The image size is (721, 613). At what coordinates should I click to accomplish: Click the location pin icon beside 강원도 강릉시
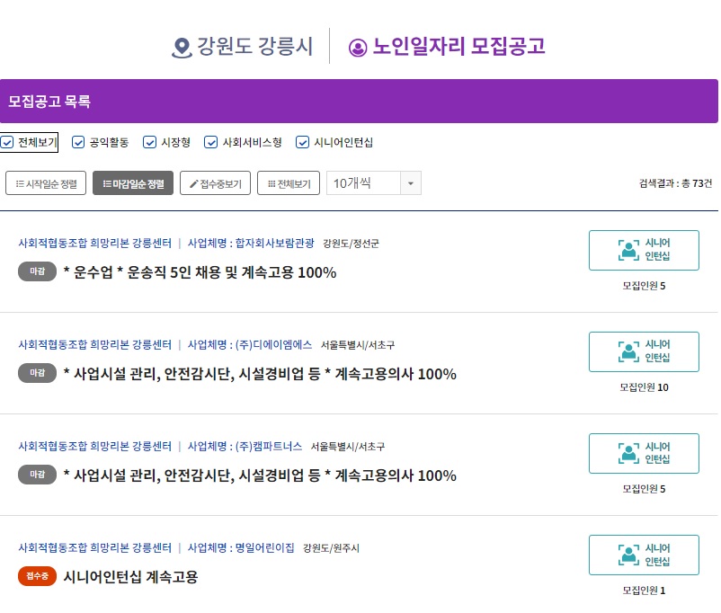pyautogui.click(x=182, y=48)
